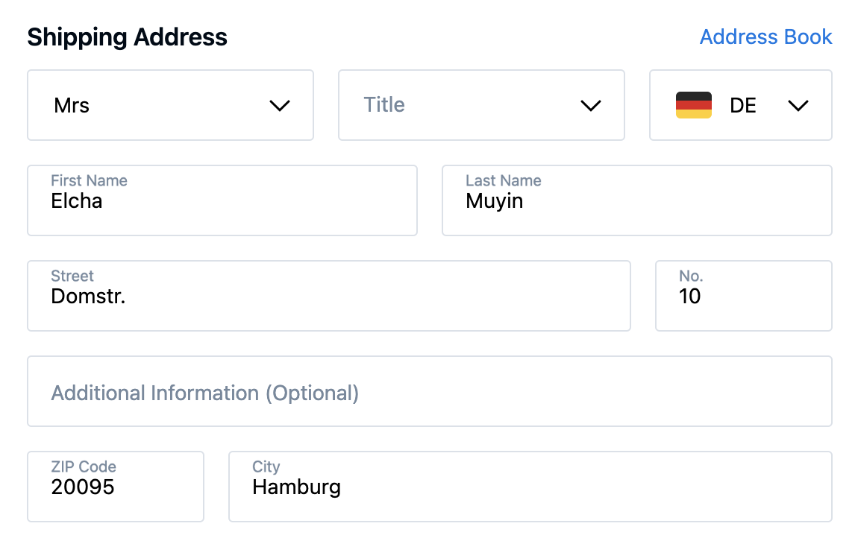Viewport: 858px width, 538px height.
Task: Expand the salutation dropdown showing Mrs
Action: click(170, 105)
